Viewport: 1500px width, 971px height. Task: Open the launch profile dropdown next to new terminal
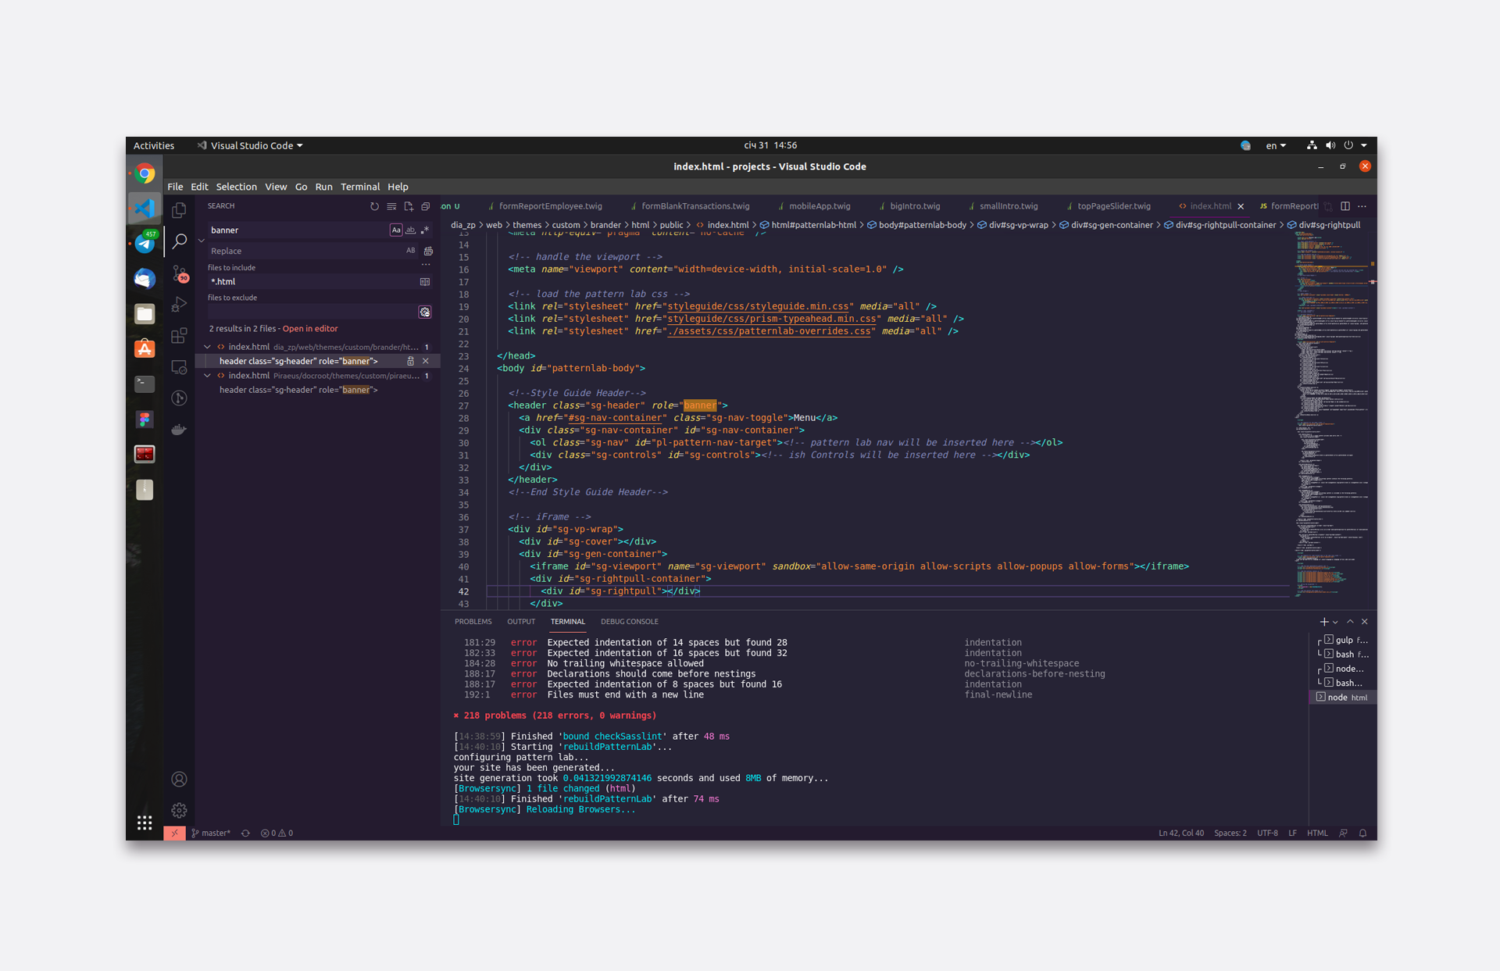click(x=1336, y=623)
